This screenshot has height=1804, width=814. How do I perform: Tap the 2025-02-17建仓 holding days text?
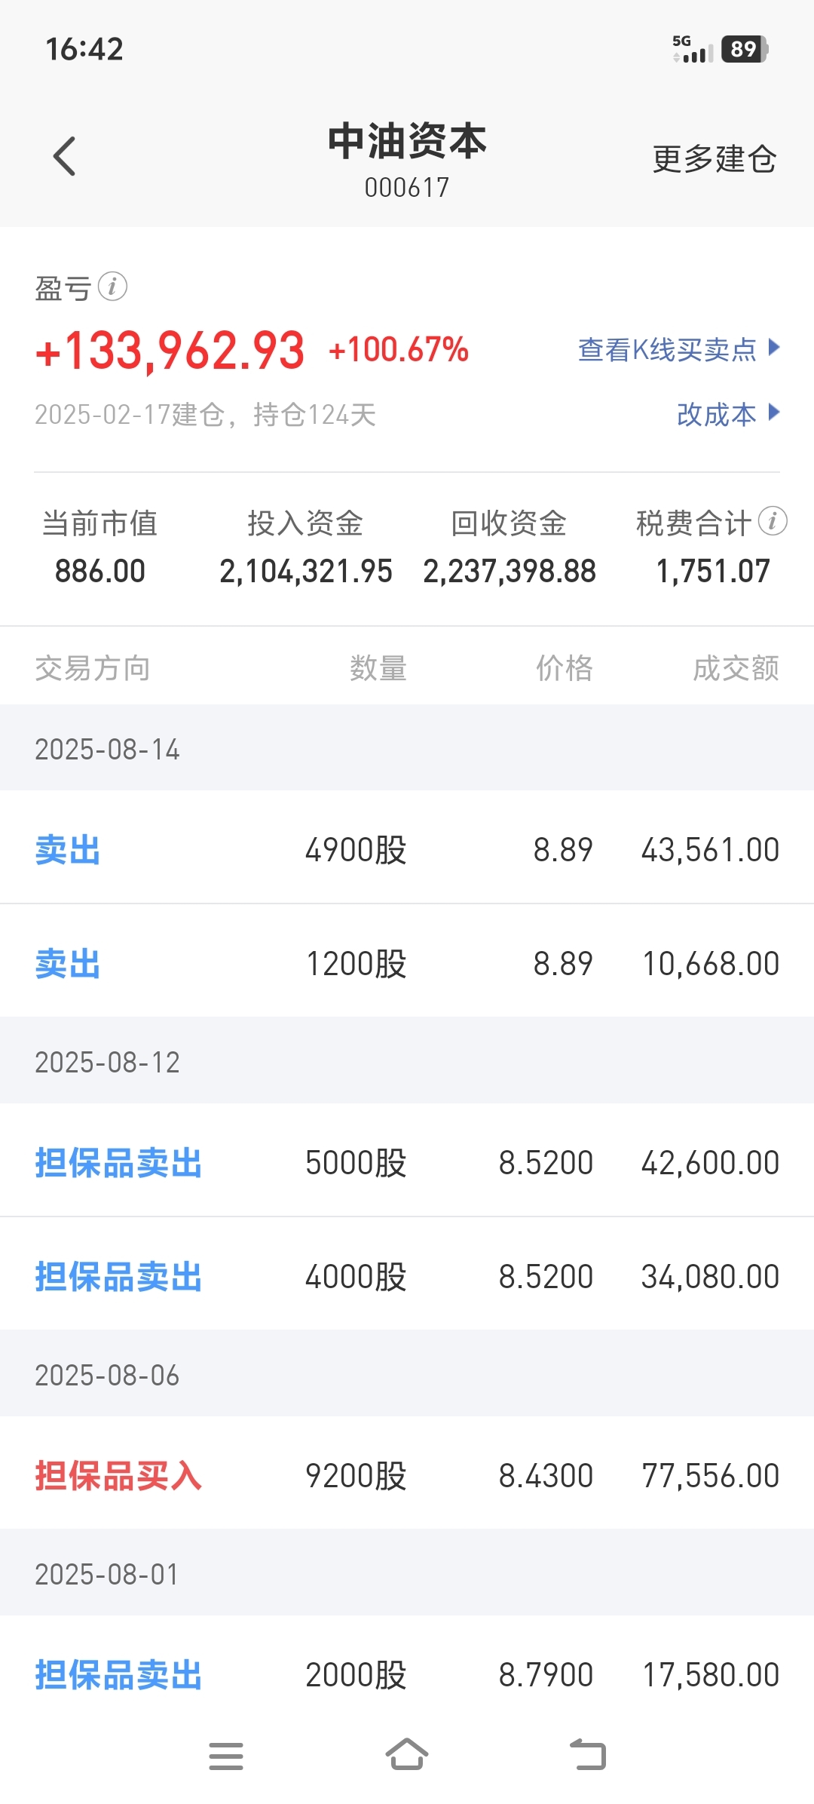pyautogui.click(x=205, y=415)
